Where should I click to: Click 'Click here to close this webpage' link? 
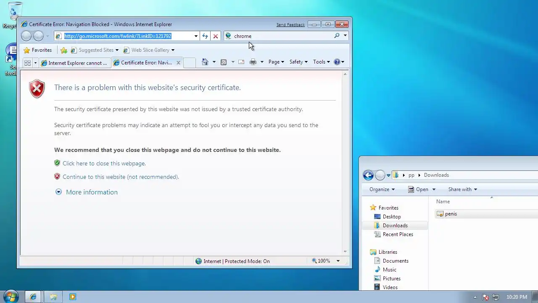[x=104, y=163]
